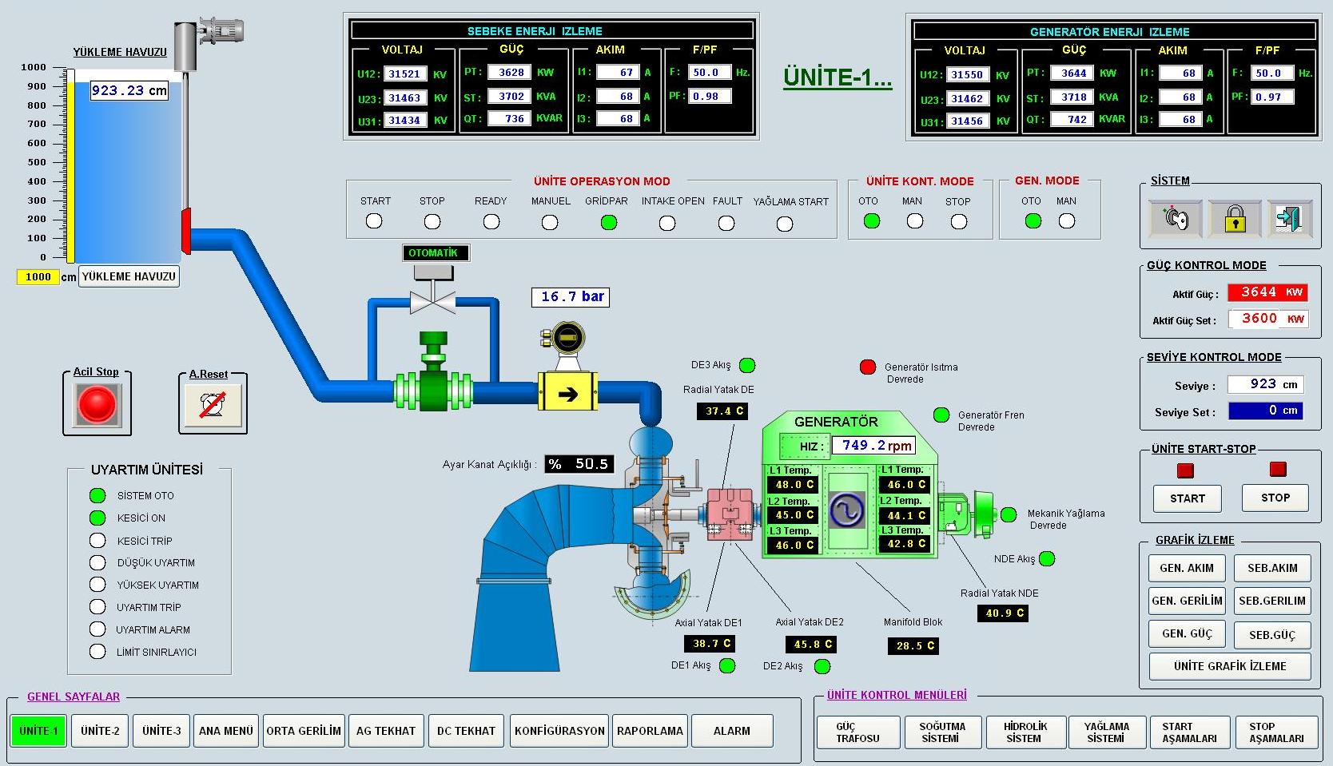Image resolution: width=1333 pixels, height=766 pixels.
Task: Click the green ÜNİTE-1 tab
Action: click(38, 731)
